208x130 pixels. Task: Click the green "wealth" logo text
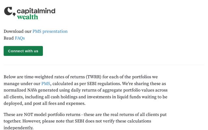pyautogui.click(x=27, y=17)
